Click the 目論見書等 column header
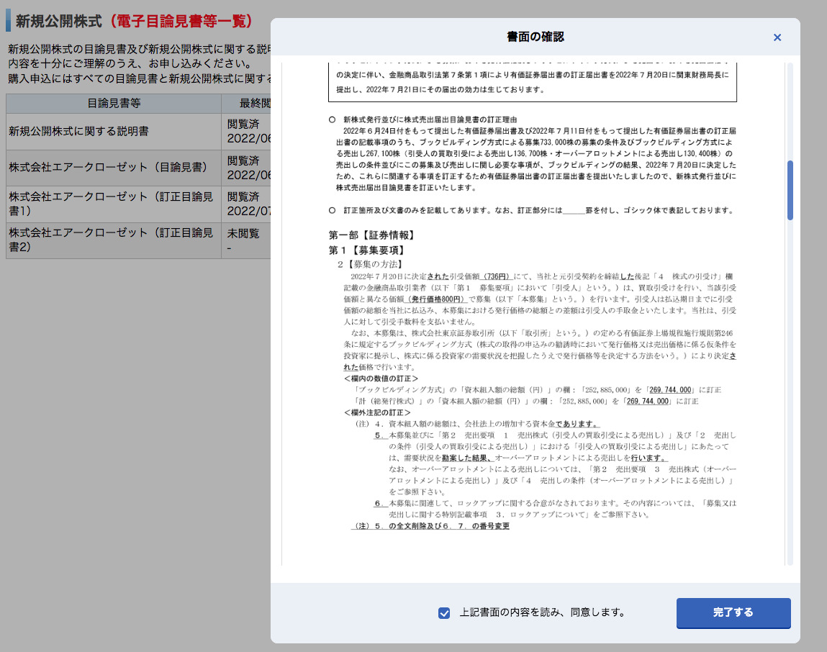This screenshot has height=652, width=827. 114,103
